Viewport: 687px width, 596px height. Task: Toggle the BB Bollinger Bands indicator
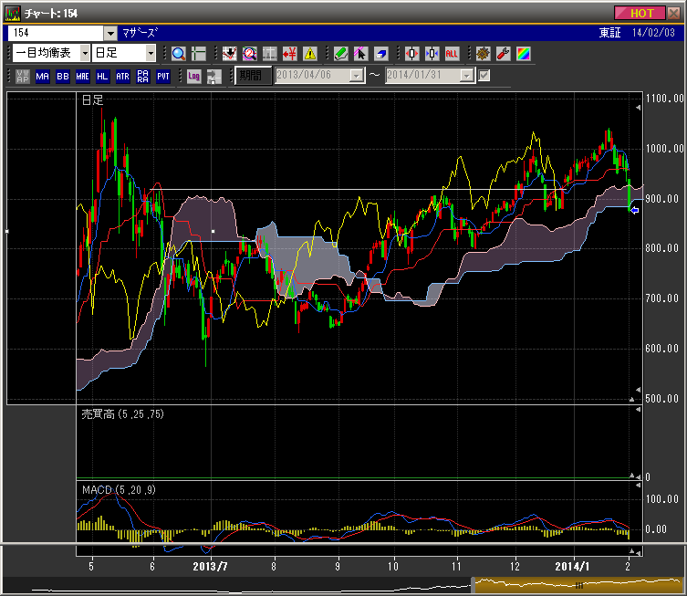(63, 76)
